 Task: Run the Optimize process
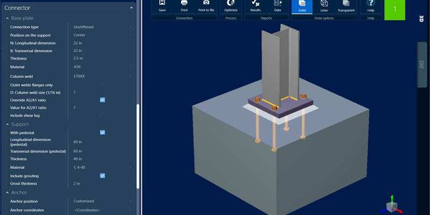point(231,4)
